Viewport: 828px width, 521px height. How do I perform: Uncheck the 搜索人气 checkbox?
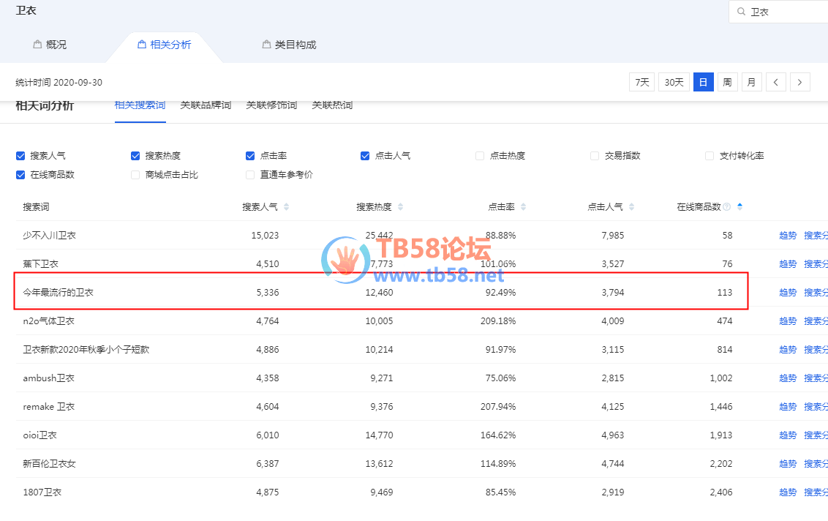point(20,156)
